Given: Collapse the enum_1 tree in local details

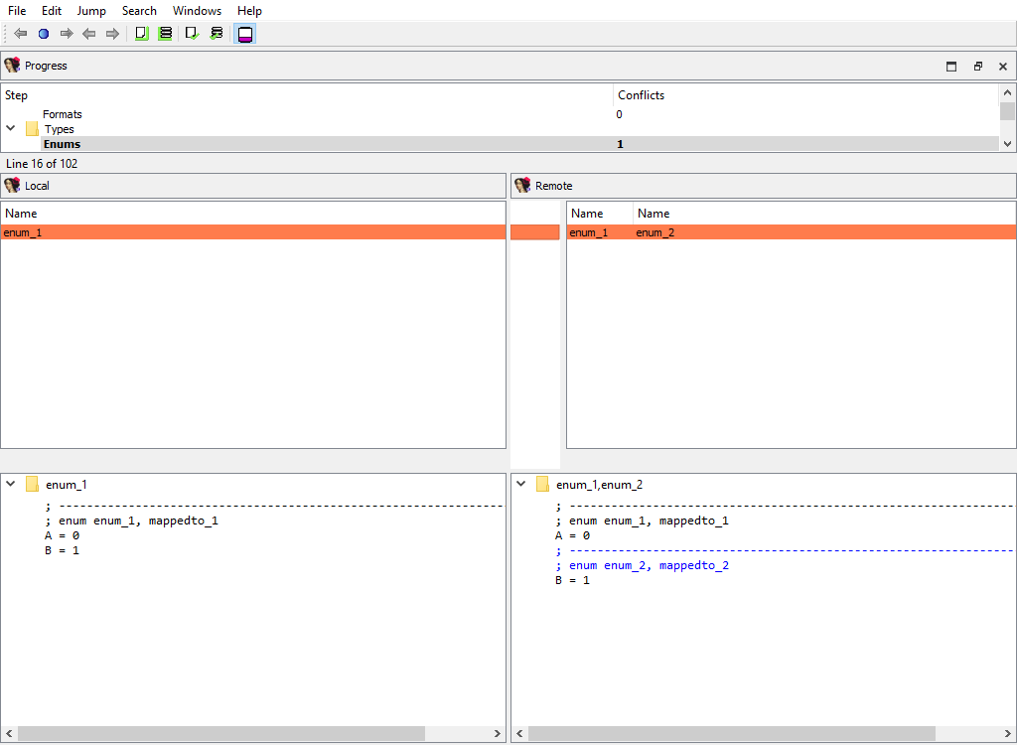Looking at the screenshot, I should pyautogui.click(x=11, y=485).
